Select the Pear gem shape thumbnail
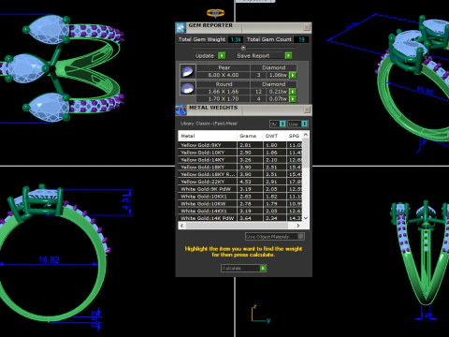This screenshot has height=337, width=449. [188, 71]
